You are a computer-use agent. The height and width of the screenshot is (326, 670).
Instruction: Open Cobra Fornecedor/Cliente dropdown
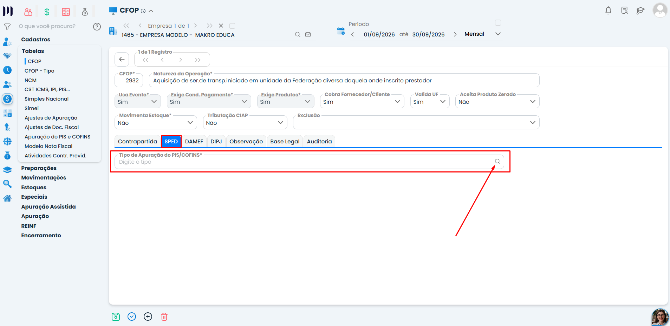click(362, 102)
